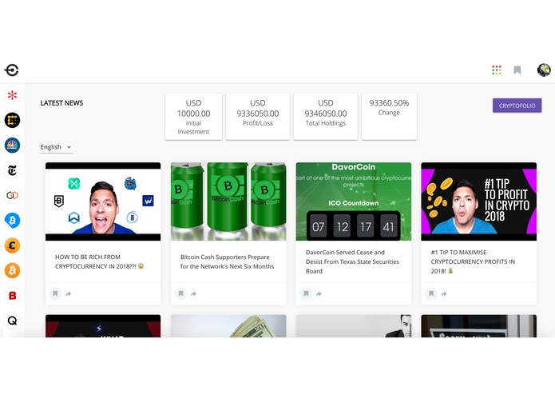This screenshot has width=555, height=395.
Task: Read 'HOW TO BE RICH FROM CRYPTOCURRENCY' headline
Action: (100, 261)
